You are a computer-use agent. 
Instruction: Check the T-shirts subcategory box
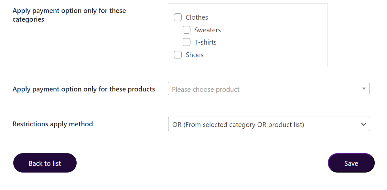click(x=187, y=42)
